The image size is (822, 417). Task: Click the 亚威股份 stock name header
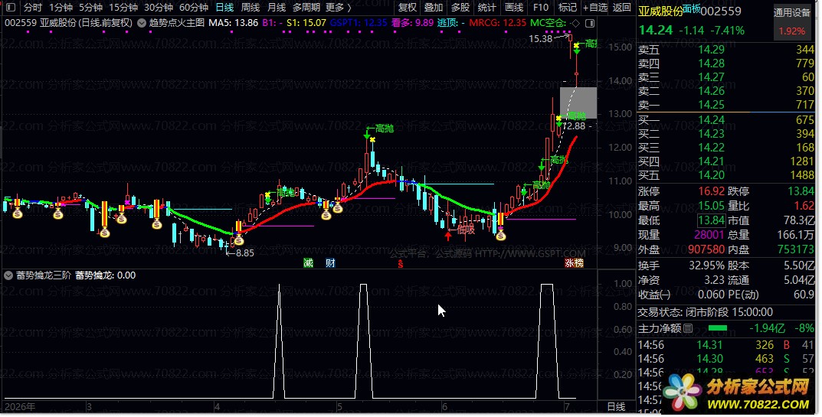pyautogui.click(x=660, y=11)
